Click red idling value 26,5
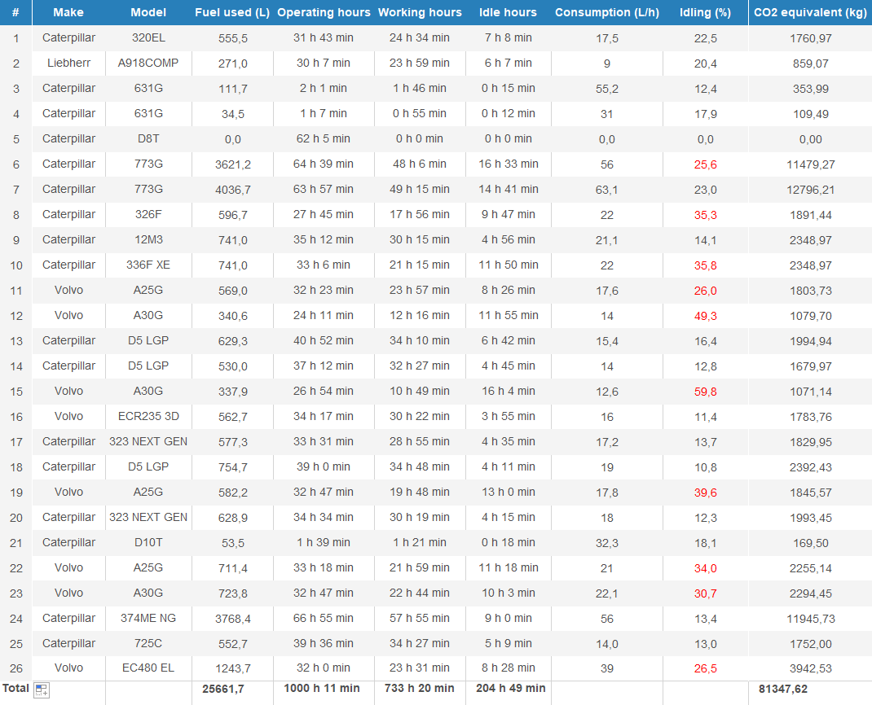 tap(705, 669)
